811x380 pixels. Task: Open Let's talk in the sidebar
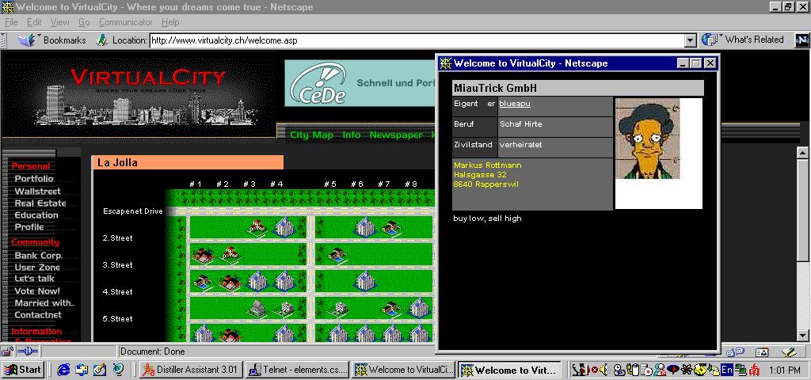[34, 279]
